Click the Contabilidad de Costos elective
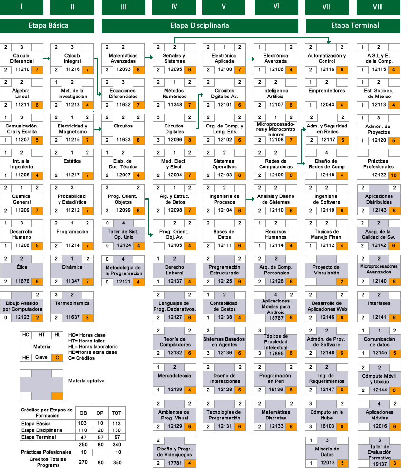401x468 pixels. click(224, 306)
